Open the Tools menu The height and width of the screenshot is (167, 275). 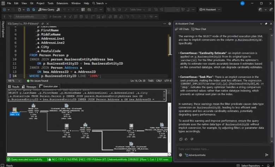click(50, 3)
